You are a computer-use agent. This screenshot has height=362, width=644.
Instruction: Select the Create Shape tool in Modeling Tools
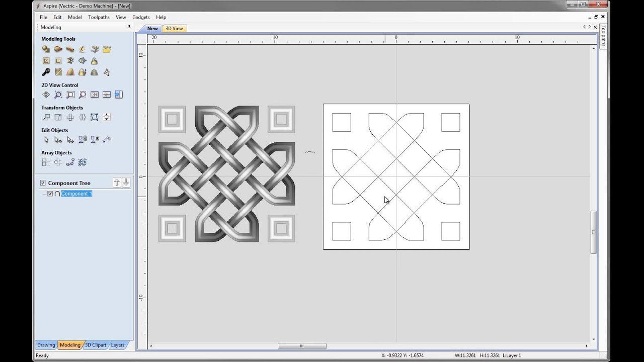[x=46, y=49]
